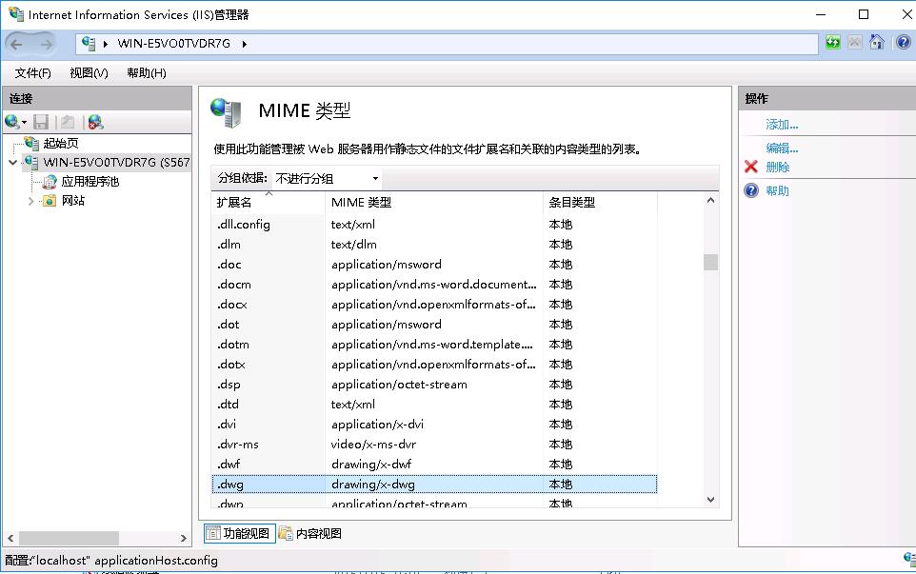The height and width of the screenshot is (574, 916).
Task: Click the MIME list scrollbar thumb
Action: coord(710,262)
